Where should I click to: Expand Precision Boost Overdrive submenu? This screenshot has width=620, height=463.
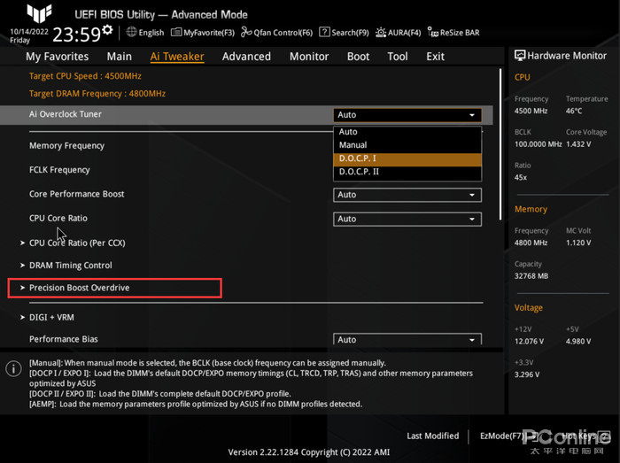tap(80, 288)
